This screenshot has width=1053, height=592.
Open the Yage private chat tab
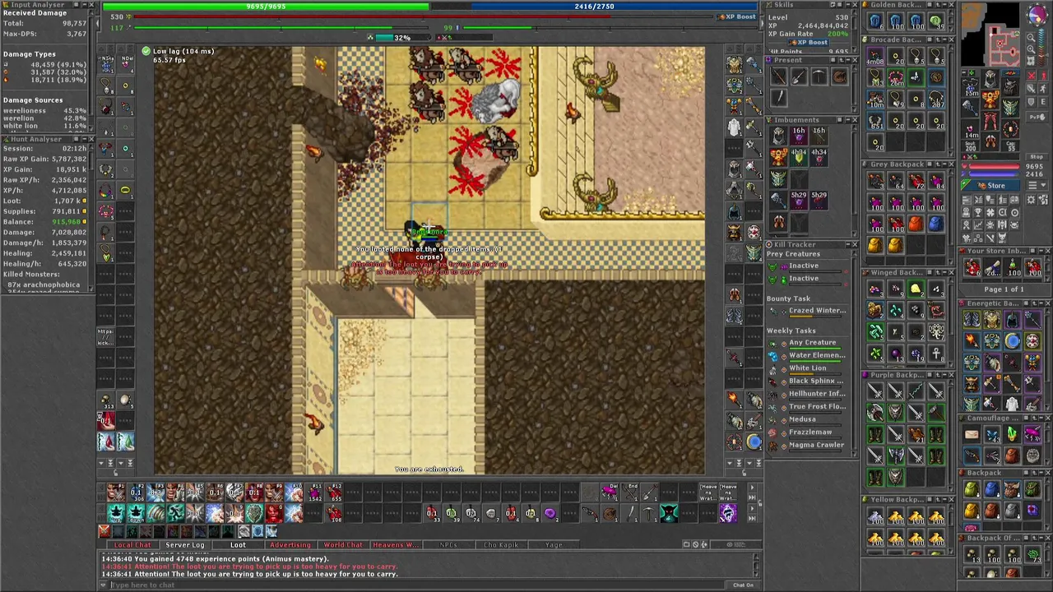point(554,545)
